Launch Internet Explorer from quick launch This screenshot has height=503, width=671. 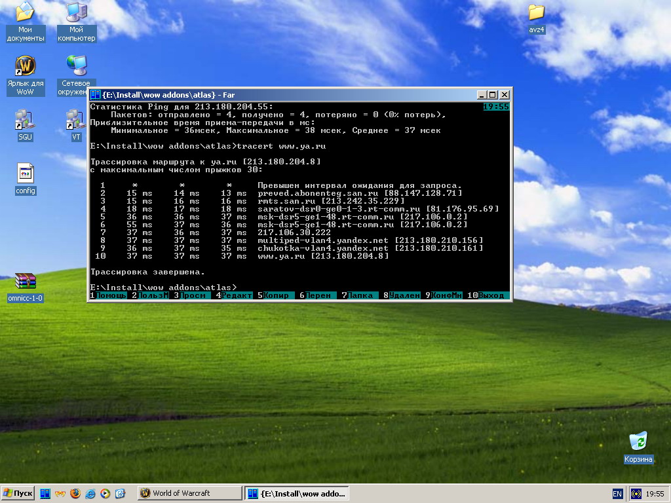point(90,493)
